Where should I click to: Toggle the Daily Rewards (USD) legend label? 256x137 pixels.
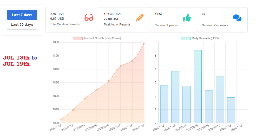click(x=205, y=38)
